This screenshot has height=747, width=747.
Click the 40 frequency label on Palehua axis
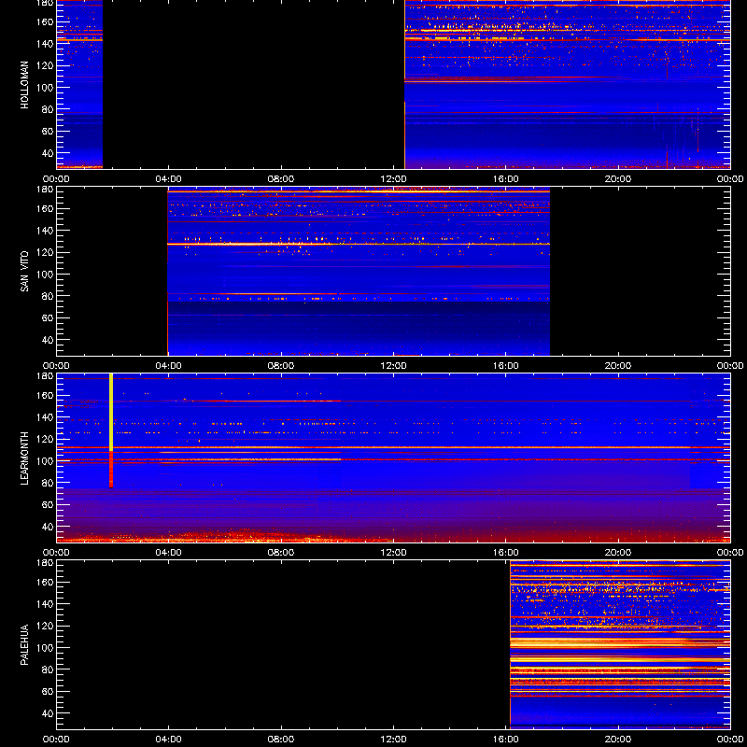tap(48, 713)
